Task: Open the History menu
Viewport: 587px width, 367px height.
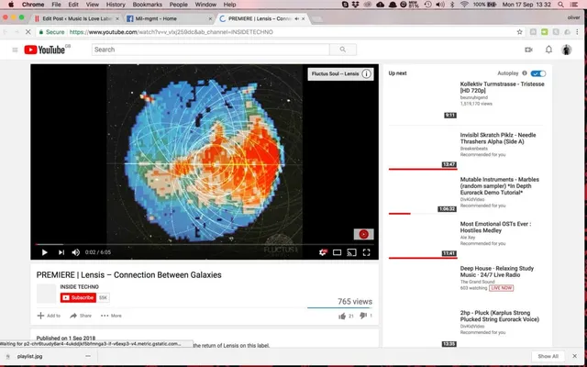Action: point(116,5)
